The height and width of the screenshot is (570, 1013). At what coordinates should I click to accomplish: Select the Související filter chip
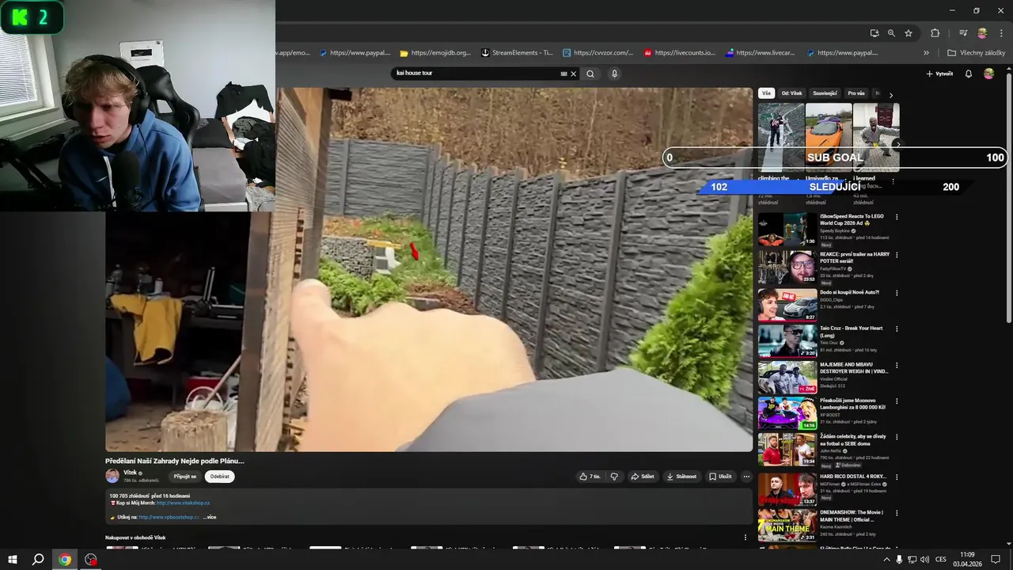[825, 93]
